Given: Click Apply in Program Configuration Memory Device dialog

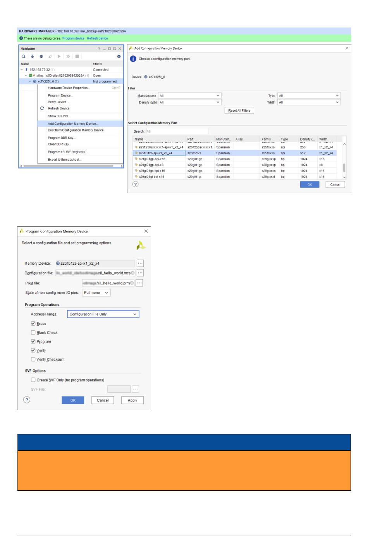Looking at the screenshot, I should pos(132,400).
